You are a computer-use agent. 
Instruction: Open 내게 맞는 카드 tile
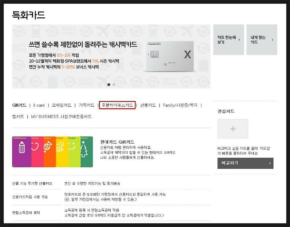pyautogui.click(x=262, y=40)
